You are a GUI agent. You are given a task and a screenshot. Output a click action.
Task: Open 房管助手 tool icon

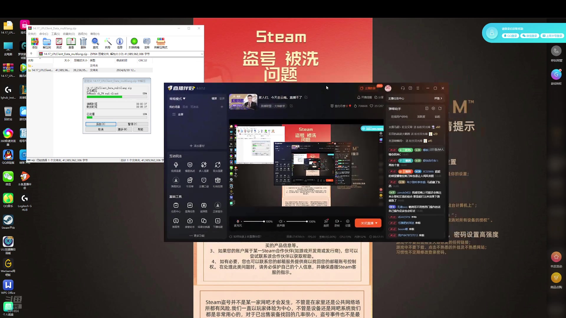tap(190, 223)
